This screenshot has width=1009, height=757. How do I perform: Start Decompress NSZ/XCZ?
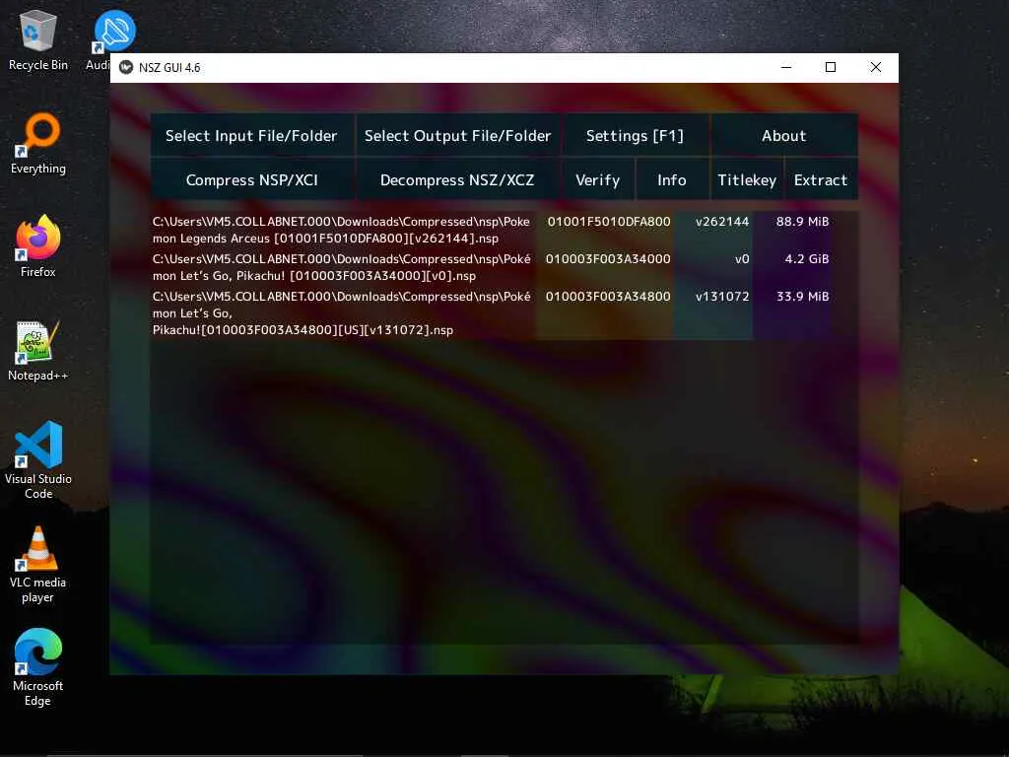tap(457, 180)
